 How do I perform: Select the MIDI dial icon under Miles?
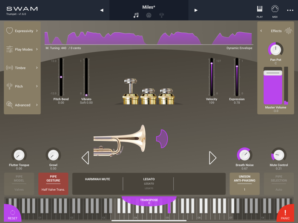pos(149,15)
